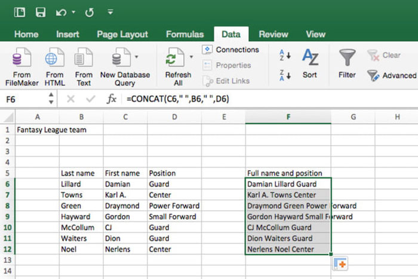Click the Name Box stepper arrows
418x279 pixels.
51,99
